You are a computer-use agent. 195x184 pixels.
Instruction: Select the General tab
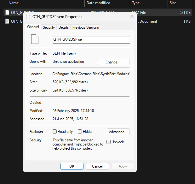[33, 27]
